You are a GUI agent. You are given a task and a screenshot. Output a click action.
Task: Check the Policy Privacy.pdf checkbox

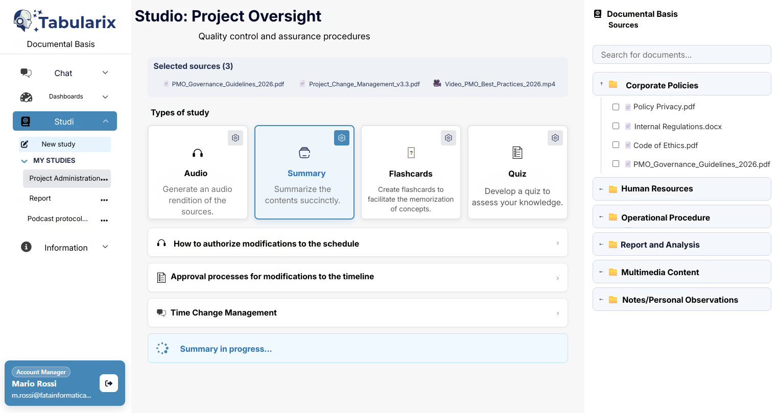pyautogui.click(x=616, y=107)
